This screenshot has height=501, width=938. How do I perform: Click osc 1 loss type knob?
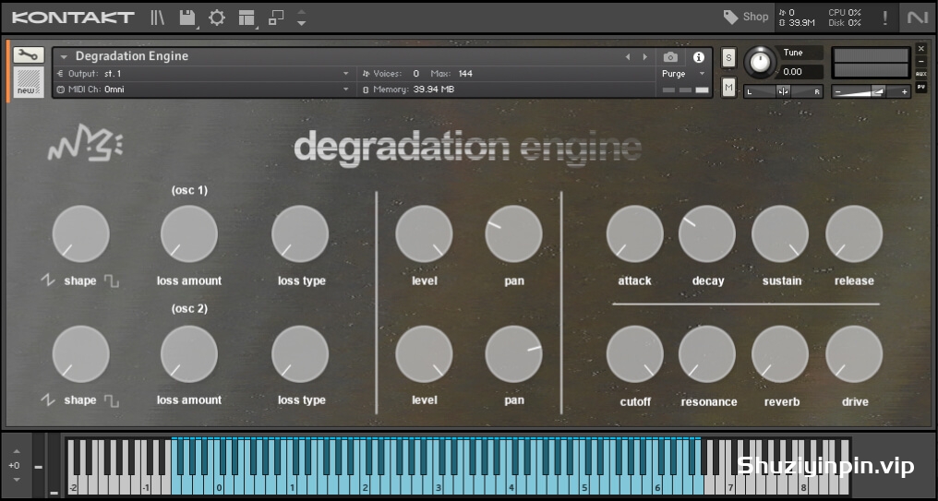coord(300,233)
